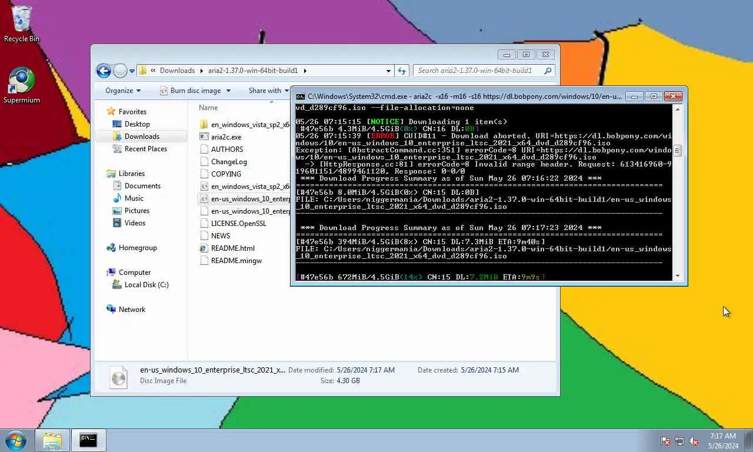
Task: Click Action Center flag tray icon
Action: coord(665,441)
